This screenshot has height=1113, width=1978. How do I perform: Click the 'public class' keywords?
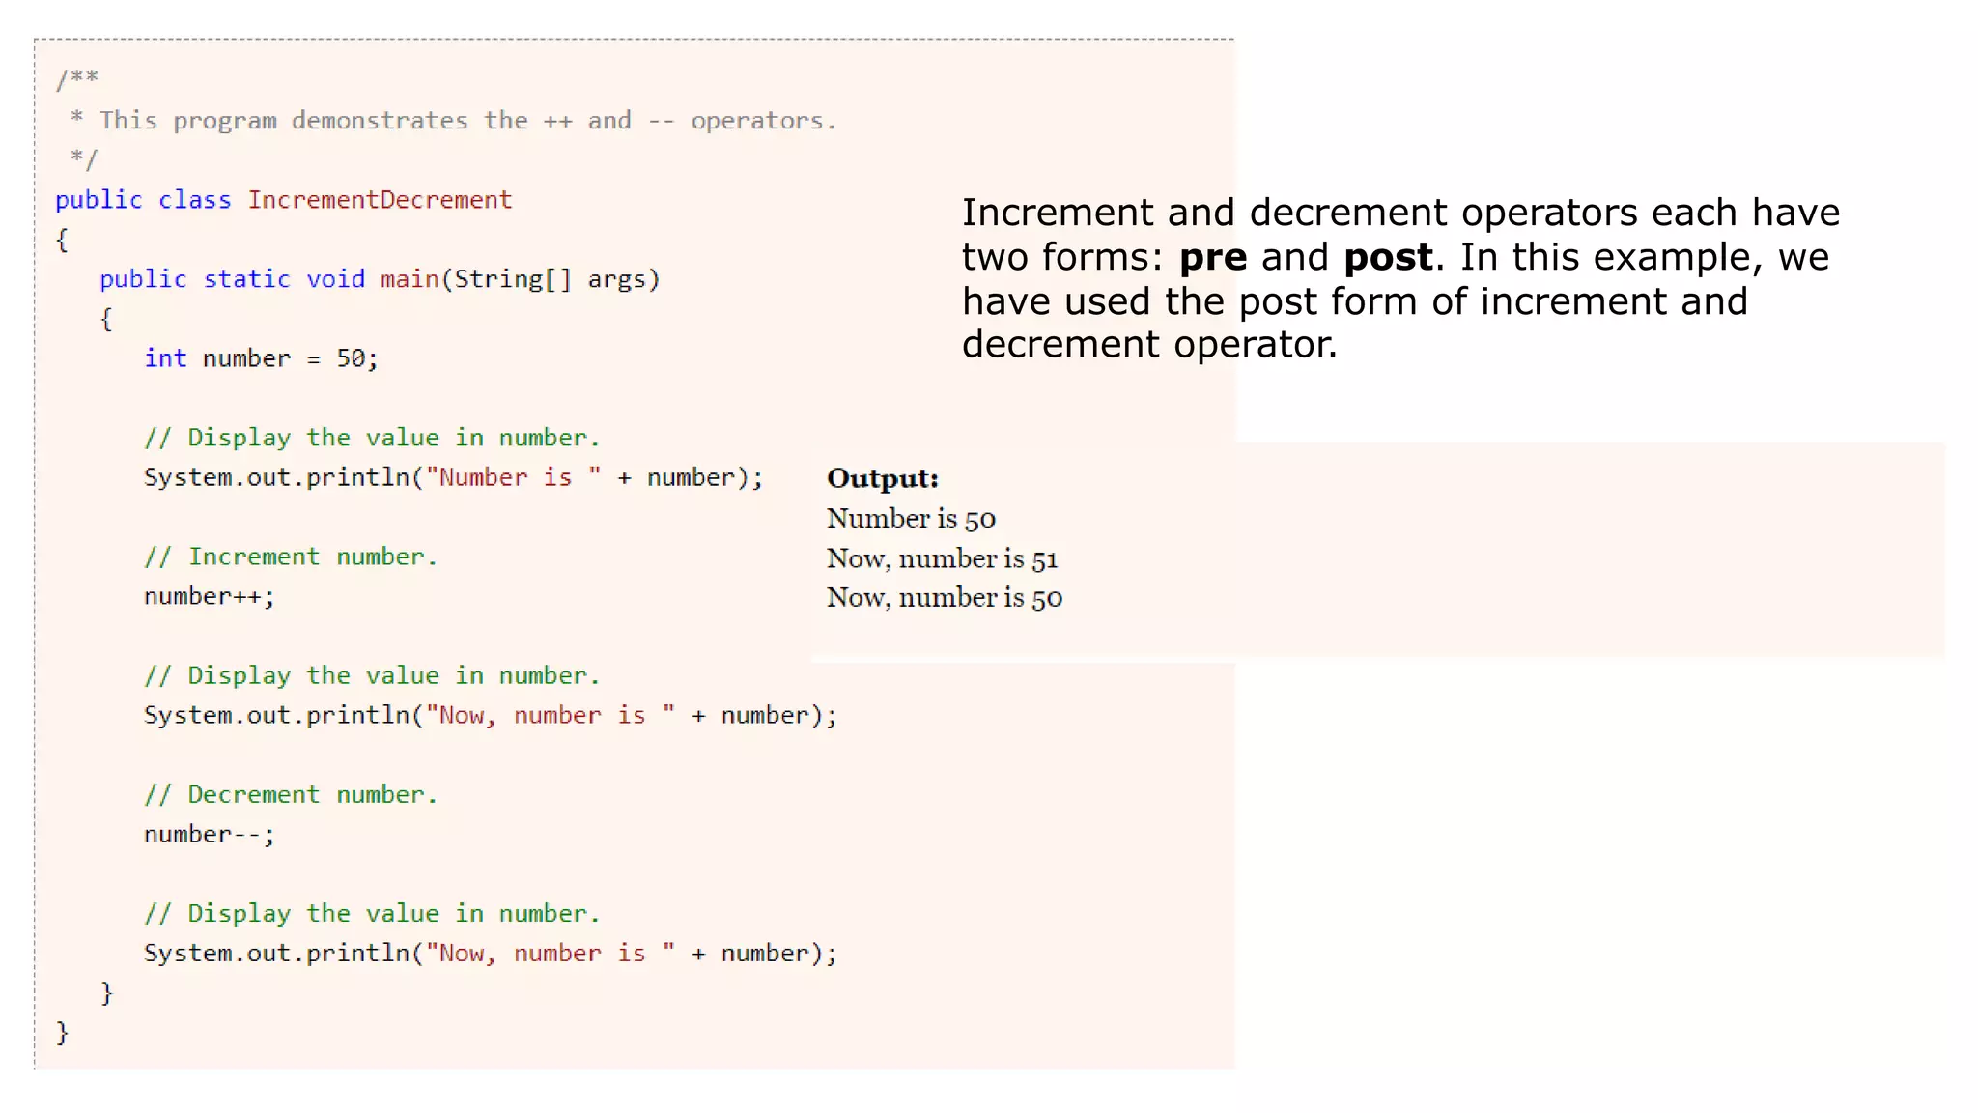143,200
